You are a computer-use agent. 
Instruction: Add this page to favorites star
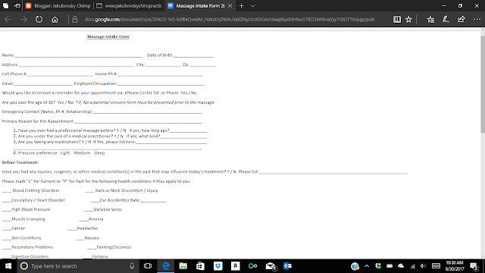408,20
